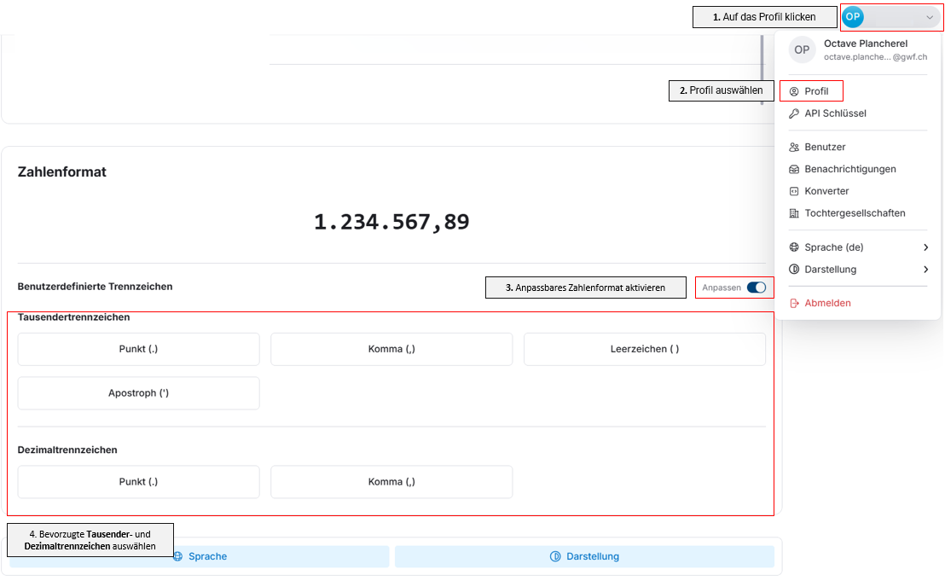Select Punkt (.) as Tausendertrennzeichen
Screen dimensions: 945x581
pyautogui.click(x=139, y=349)
